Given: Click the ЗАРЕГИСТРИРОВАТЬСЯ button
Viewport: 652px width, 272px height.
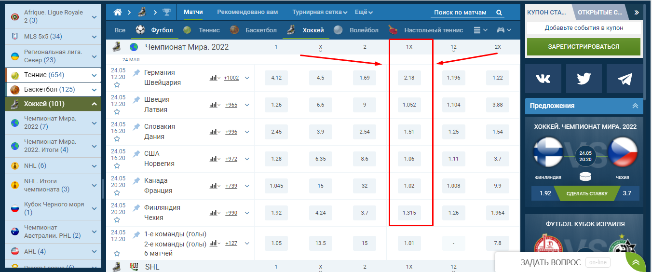Looking at the screenshot, I should (583, 47).
